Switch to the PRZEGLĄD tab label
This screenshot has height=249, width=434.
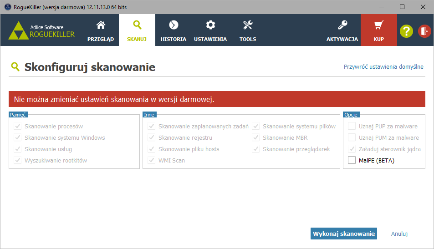[101, 39]
